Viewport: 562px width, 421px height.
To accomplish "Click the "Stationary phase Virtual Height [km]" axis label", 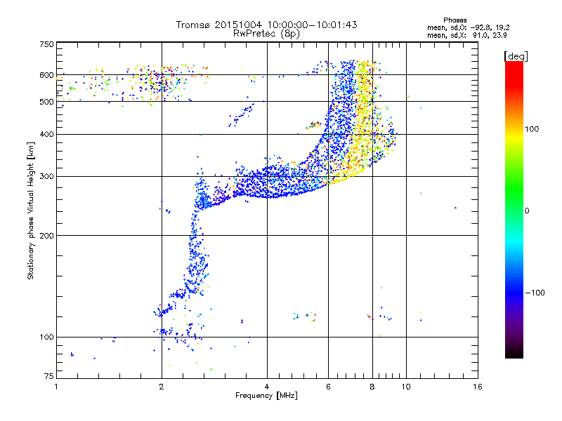I will [x=31, y=210].
